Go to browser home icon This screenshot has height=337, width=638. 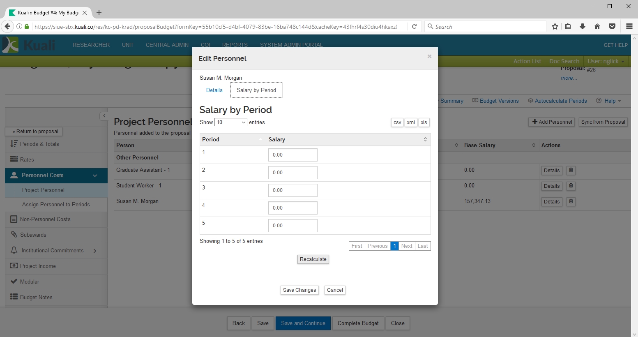597,26
